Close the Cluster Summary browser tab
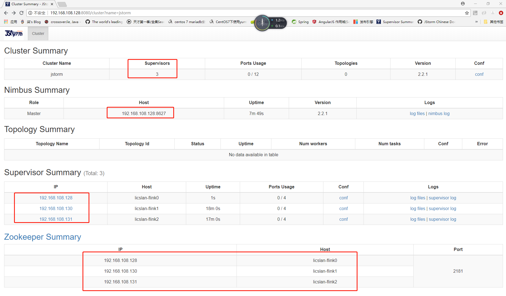The height and width of the screenshot is (296, 506). pyautogui.click(x=52, y=4)
